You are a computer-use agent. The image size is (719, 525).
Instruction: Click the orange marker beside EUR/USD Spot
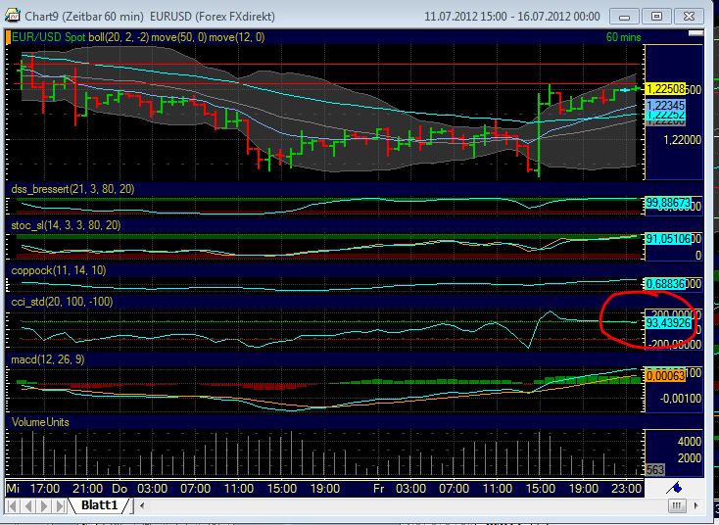8,37
